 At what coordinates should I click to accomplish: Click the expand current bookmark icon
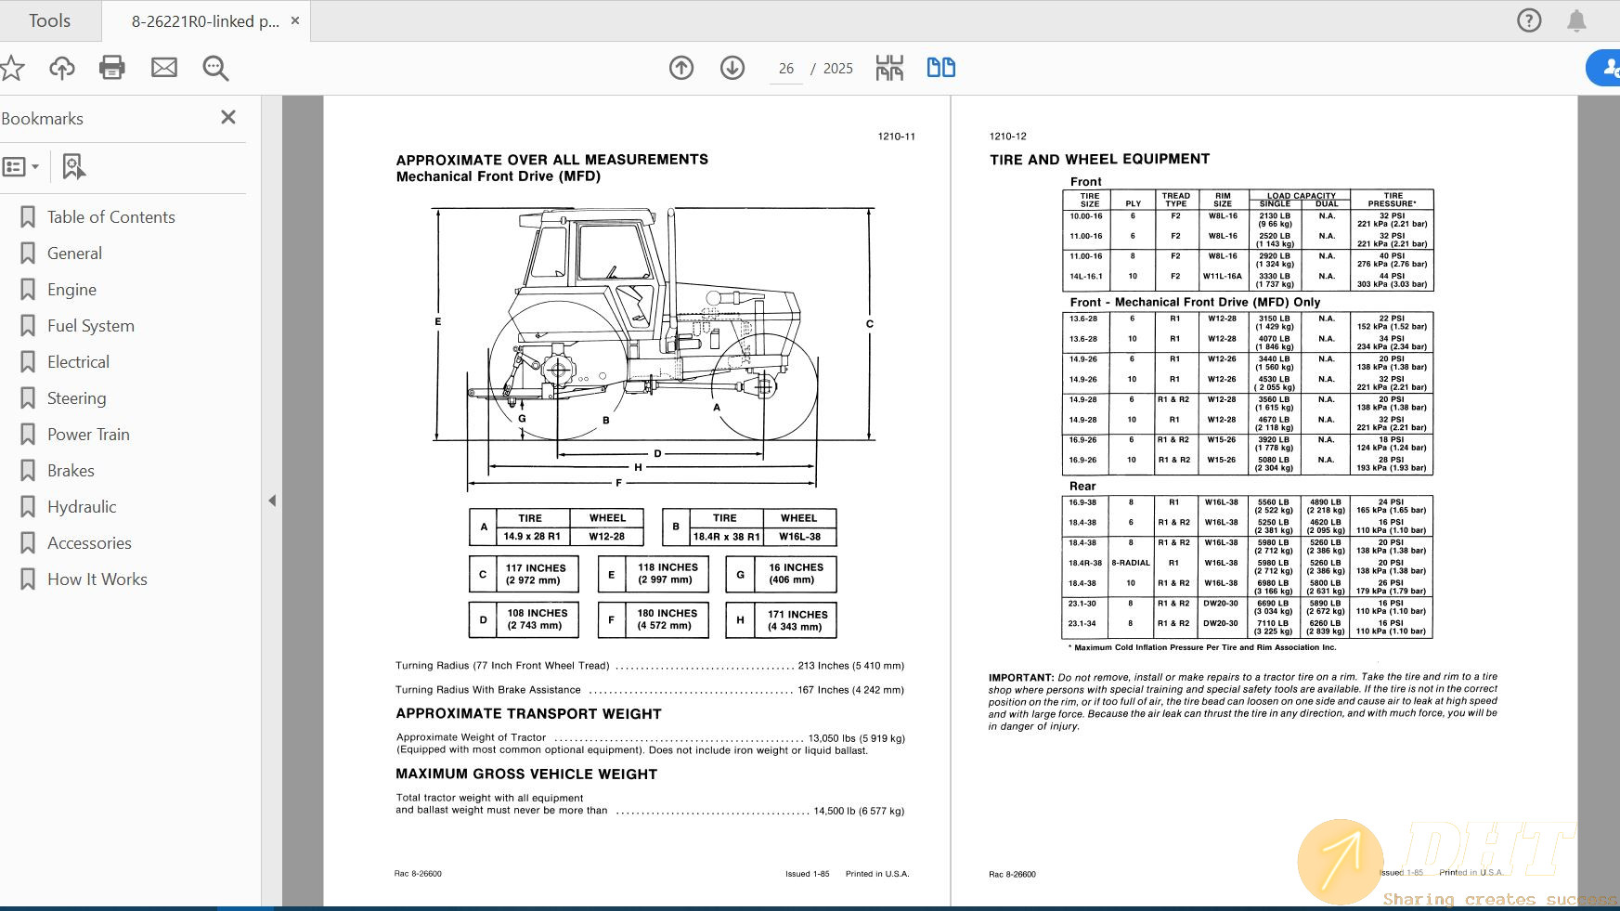pos(73,167)
